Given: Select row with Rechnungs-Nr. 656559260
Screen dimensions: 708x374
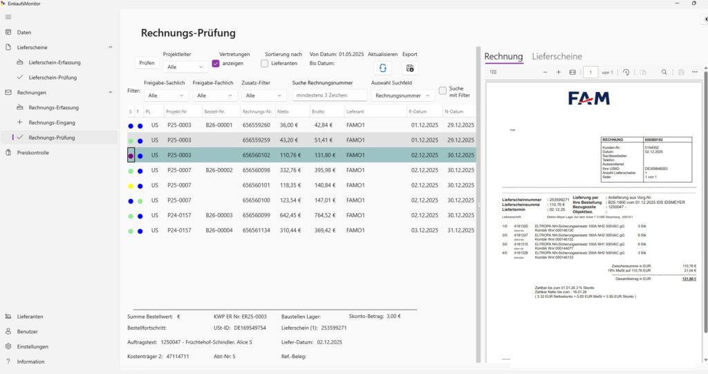Looking at the screenshot, I should coord(301,125).
